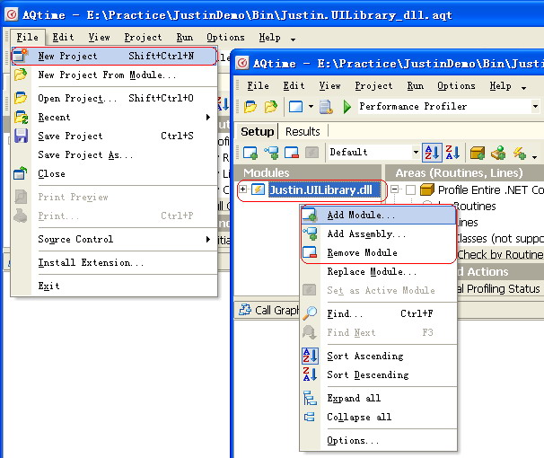The height and width of the screenshot is (458, 544).
Task: Click the AQtime logo in right window title bar
Action: pos(242,63)
